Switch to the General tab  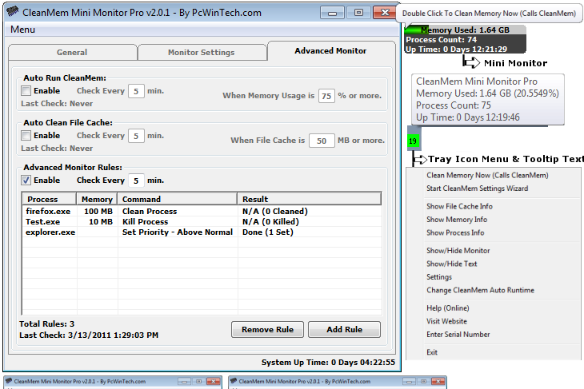[x=72, y=53]
